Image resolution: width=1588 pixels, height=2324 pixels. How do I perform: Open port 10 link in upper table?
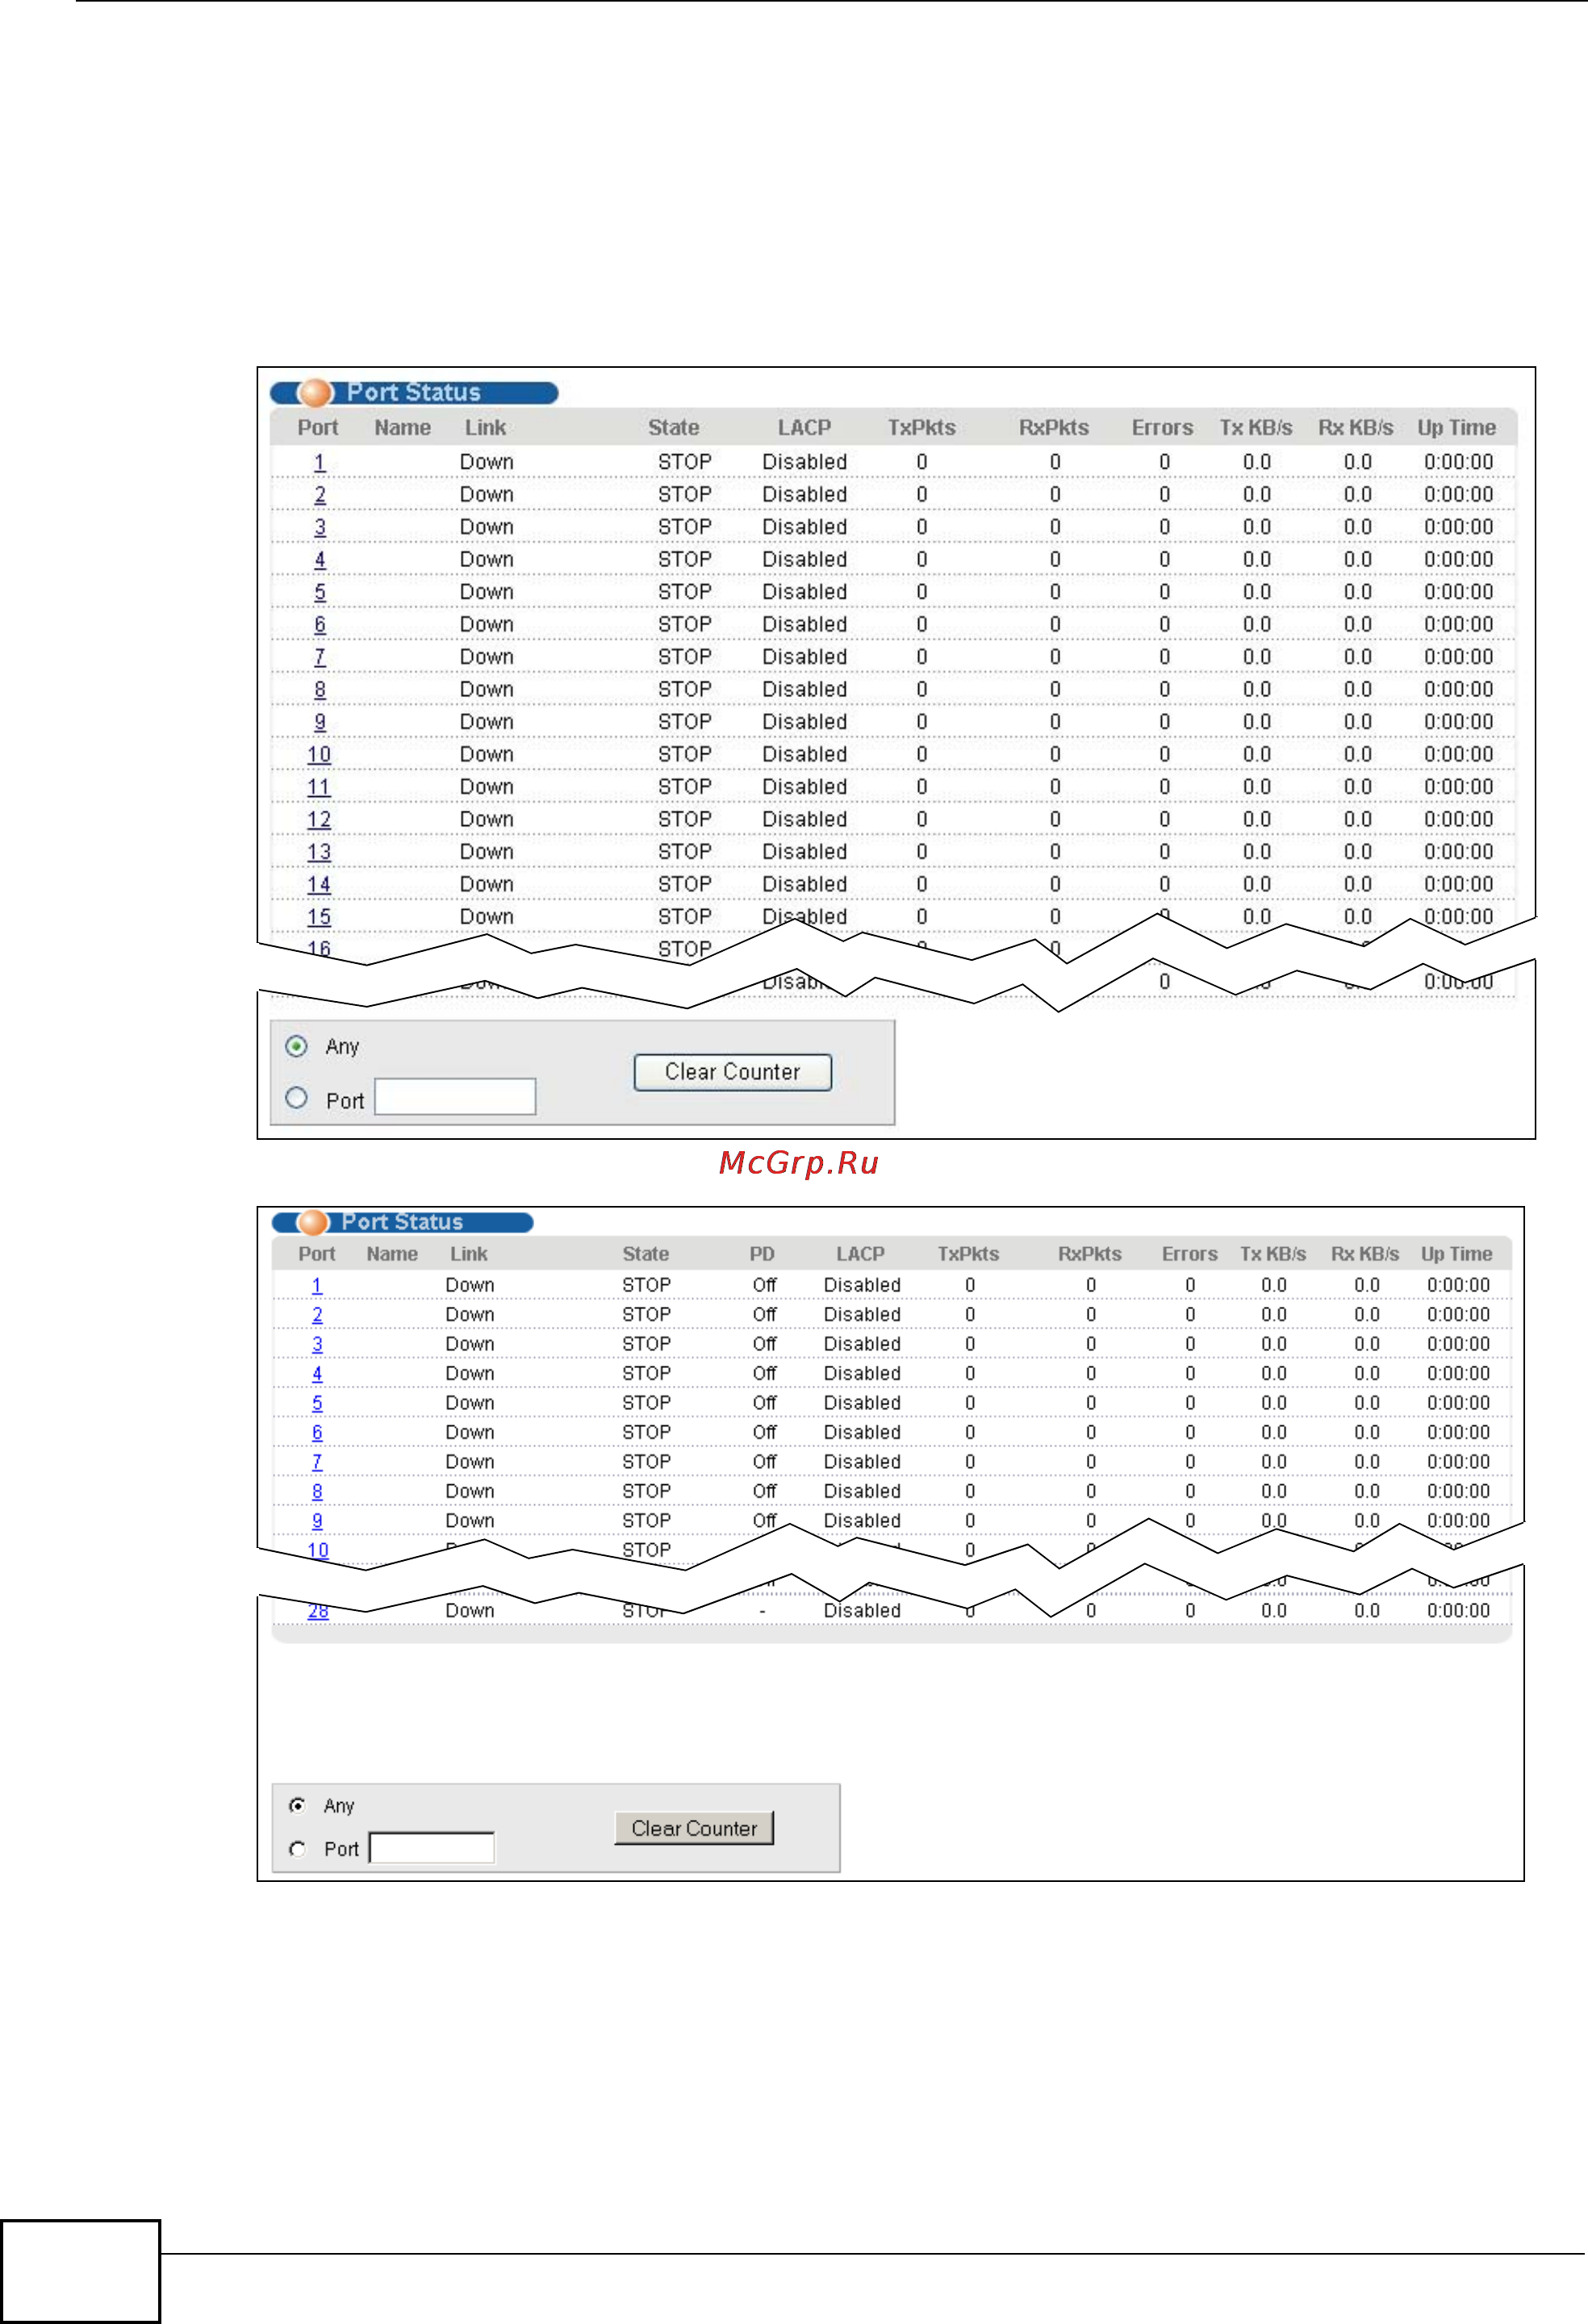coord(319,755)
